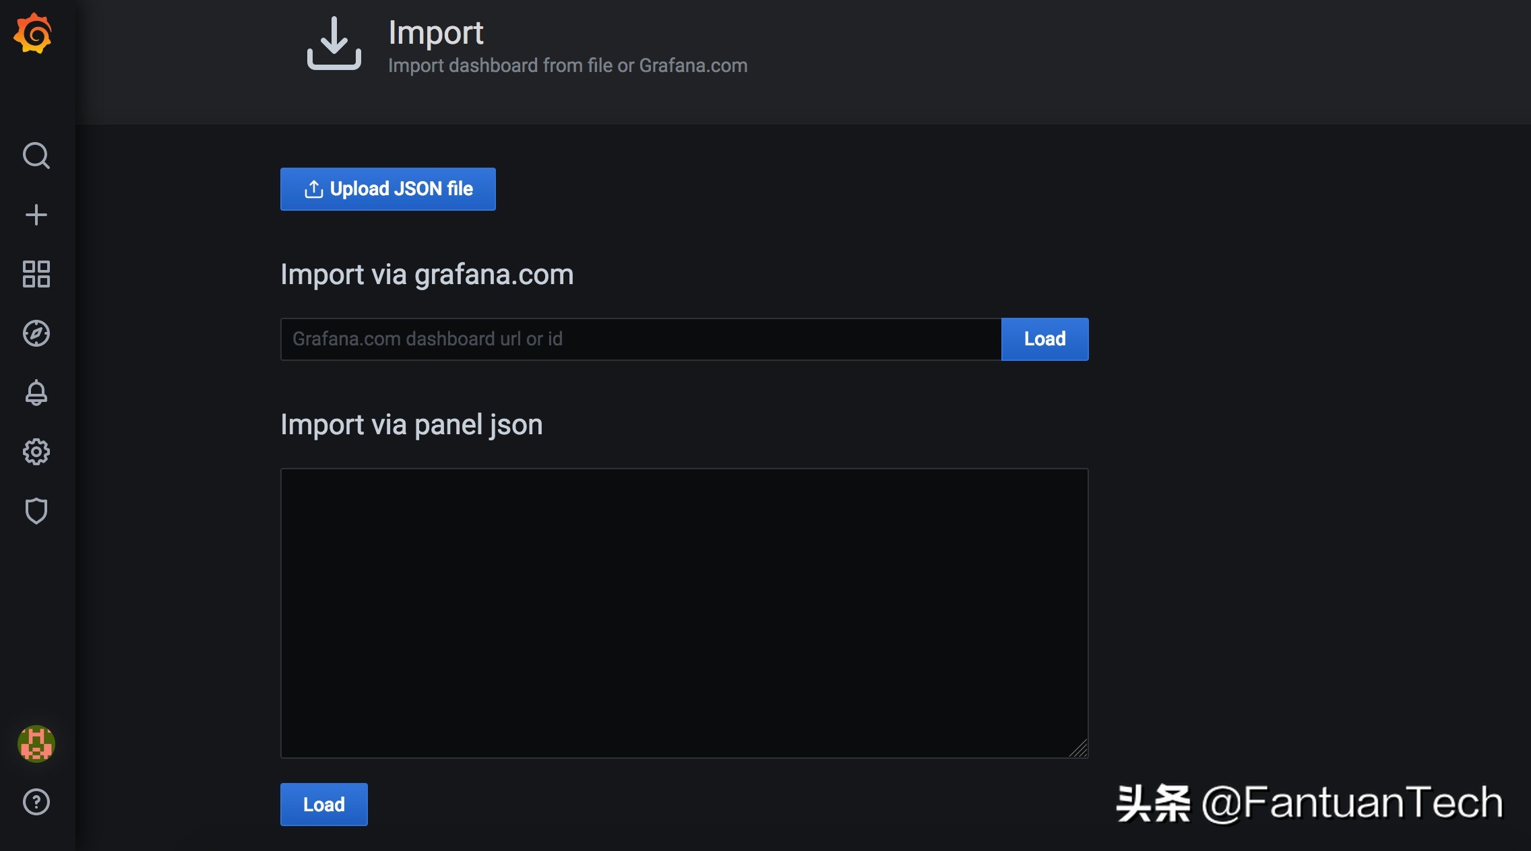
Task: Click the 'Import via panel json' heading
Action: point(412,425)
